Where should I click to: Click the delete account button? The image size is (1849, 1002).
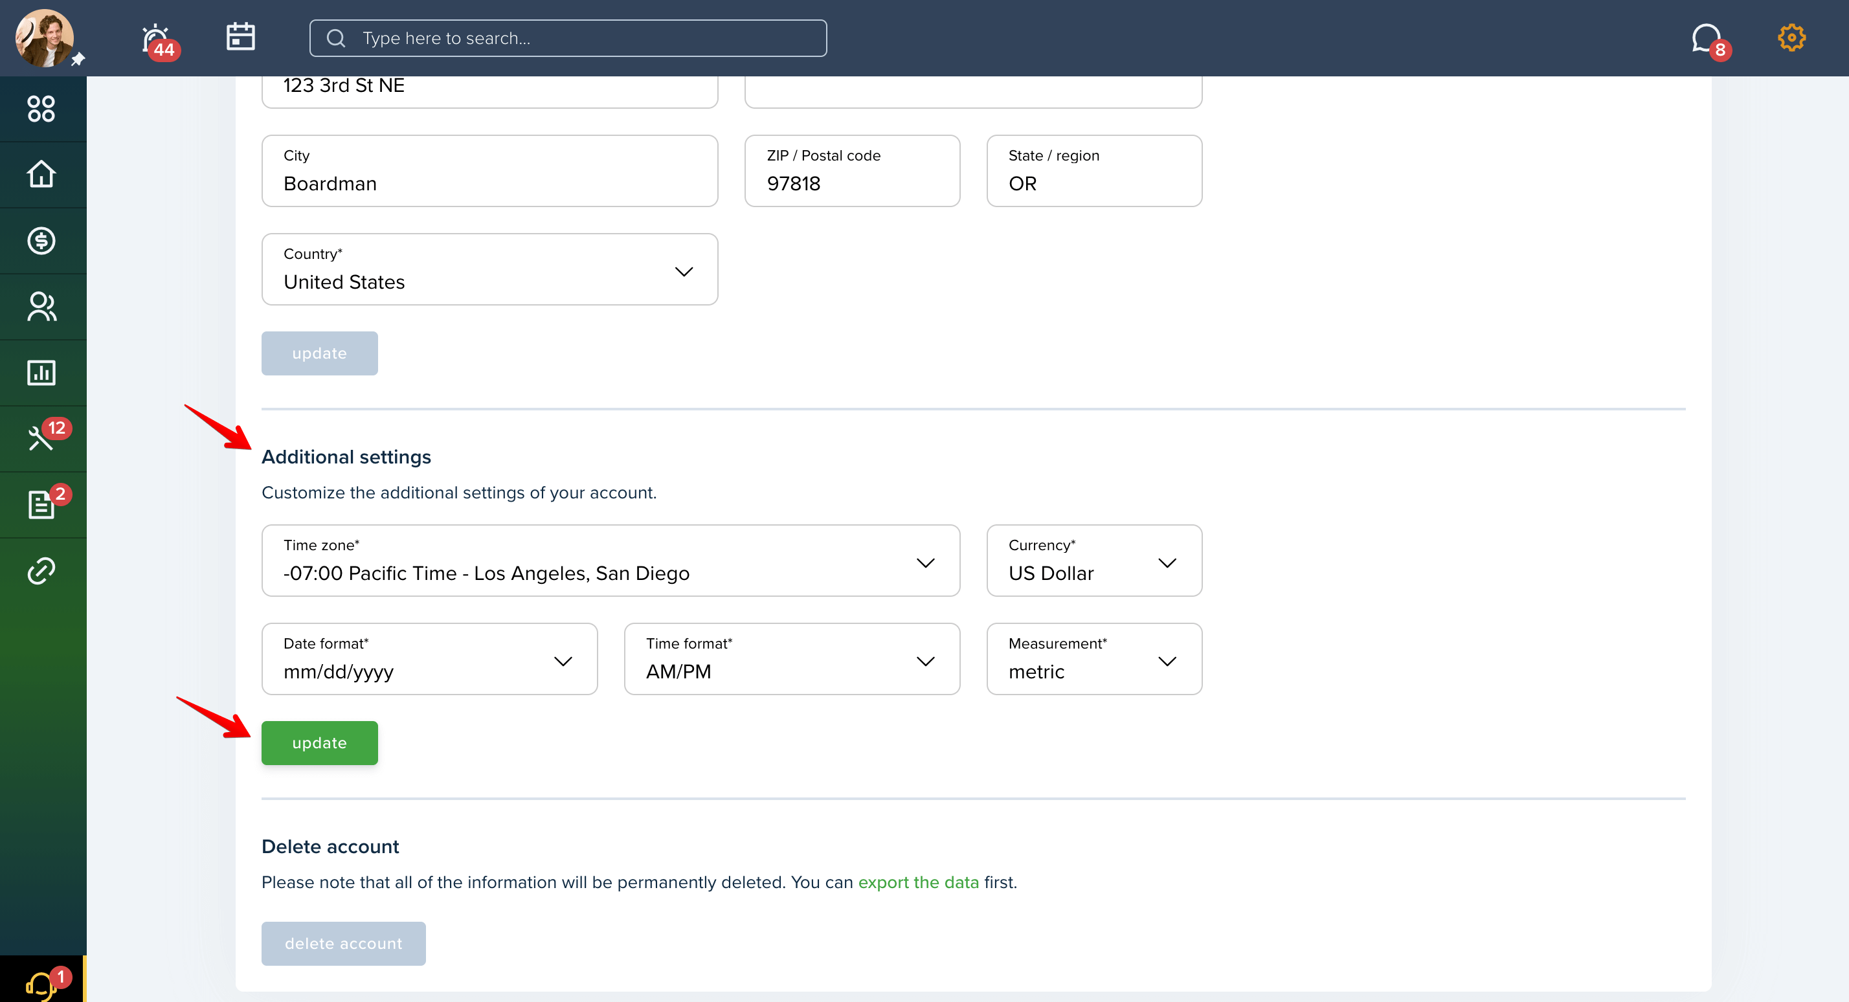343,943
